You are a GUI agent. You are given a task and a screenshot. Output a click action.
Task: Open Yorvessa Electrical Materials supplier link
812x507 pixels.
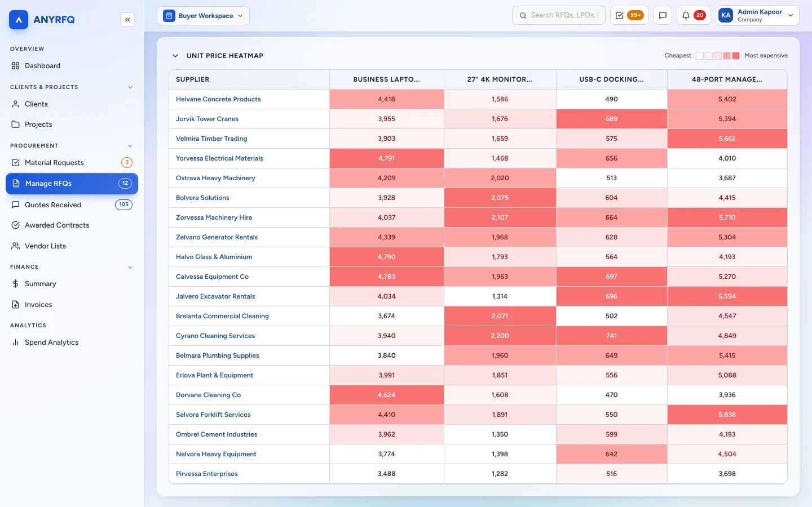(x=219, y=158)
